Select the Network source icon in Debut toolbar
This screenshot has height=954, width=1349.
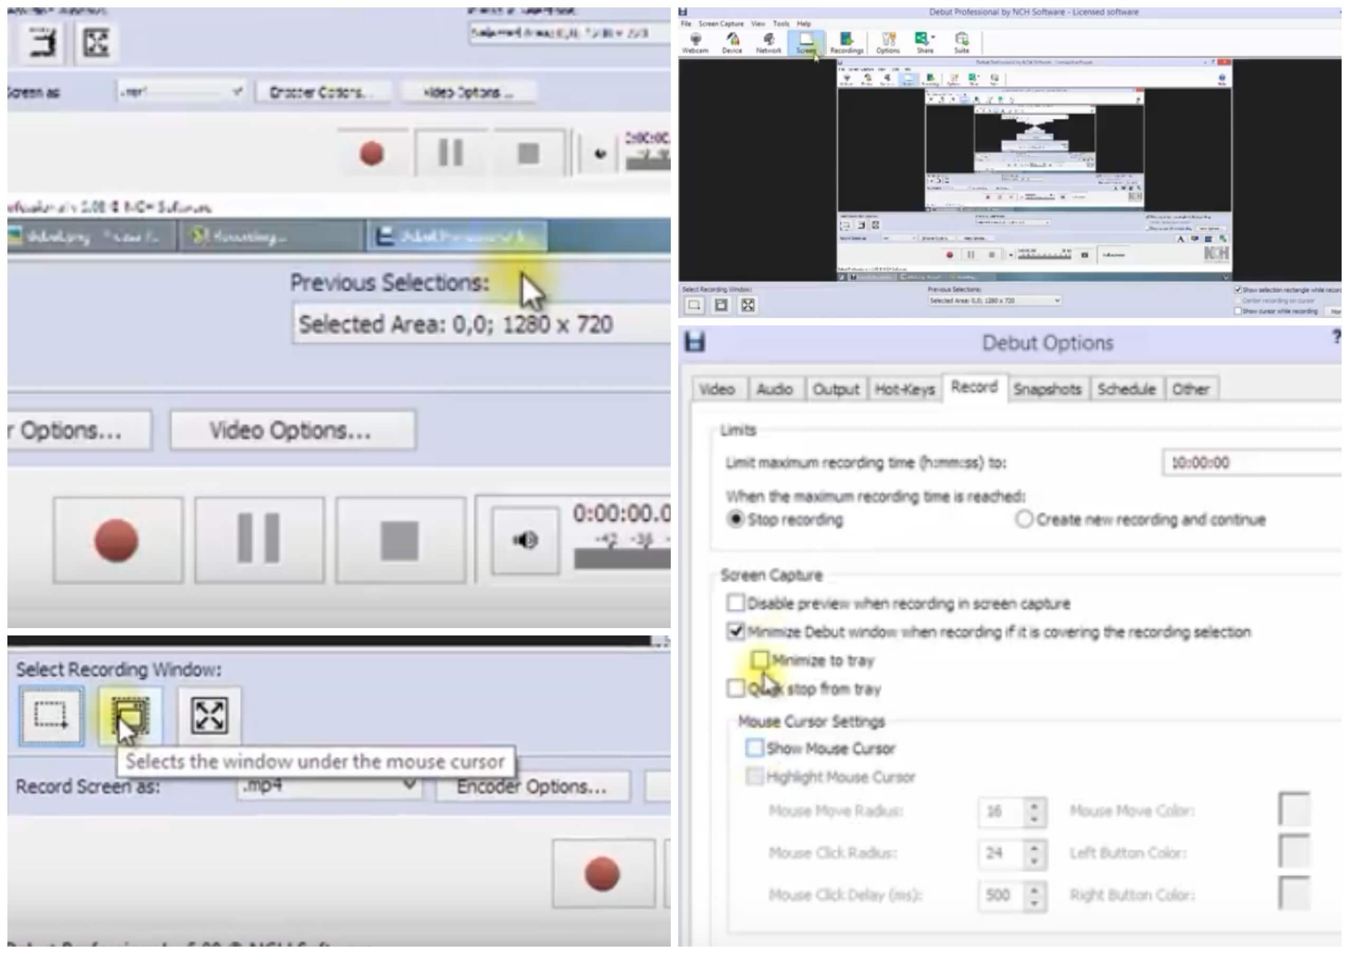pyautogui.click(x=769, y=43)
